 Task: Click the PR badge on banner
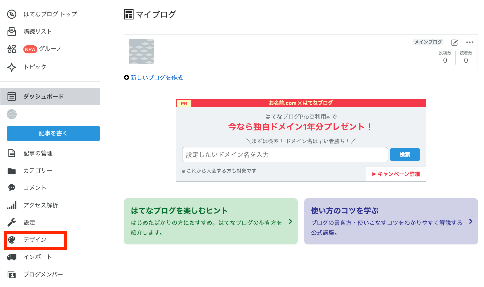(x=184, y=103)
